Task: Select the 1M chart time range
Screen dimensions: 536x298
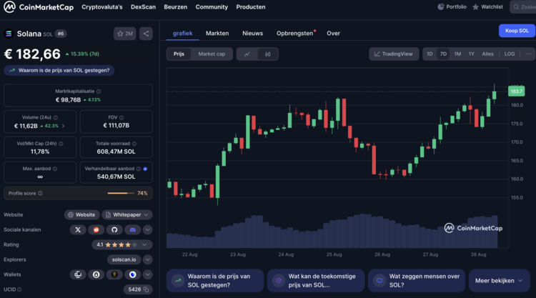Action: click(457, 54)
